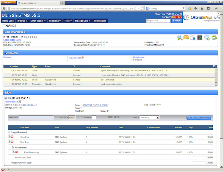Click red delete icon on Fuel Surcharge row
223x172 pixels.
[x=16, y=152]
